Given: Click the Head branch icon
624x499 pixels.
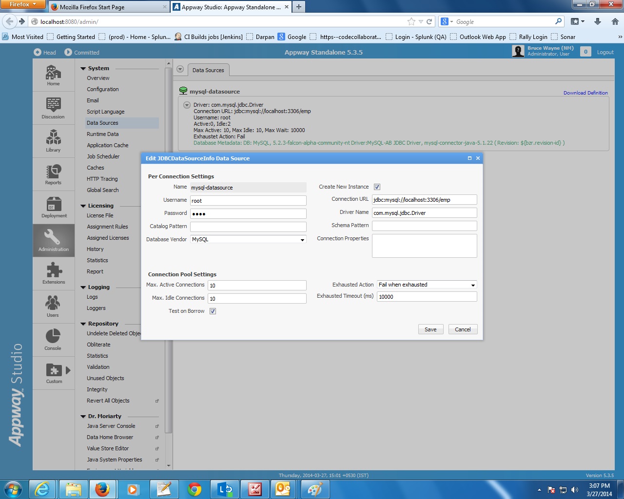Looking at the screenshot, I should click(x=38, y=52).
